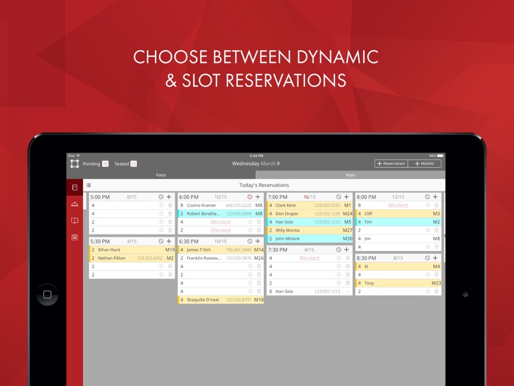Delete the empty party-of-2 row at 8:30 PM

[x=437, y=291]
